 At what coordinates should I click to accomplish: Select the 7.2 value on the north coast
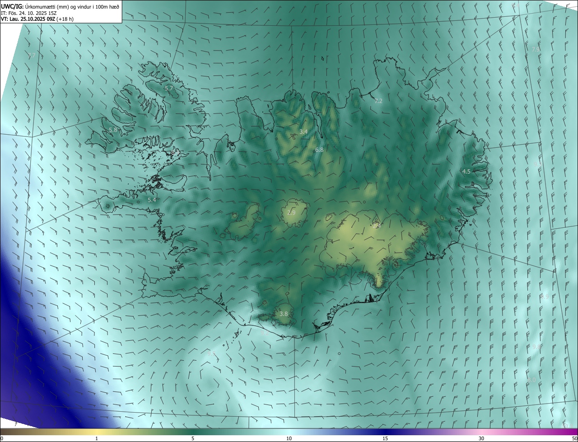(378, 101)
